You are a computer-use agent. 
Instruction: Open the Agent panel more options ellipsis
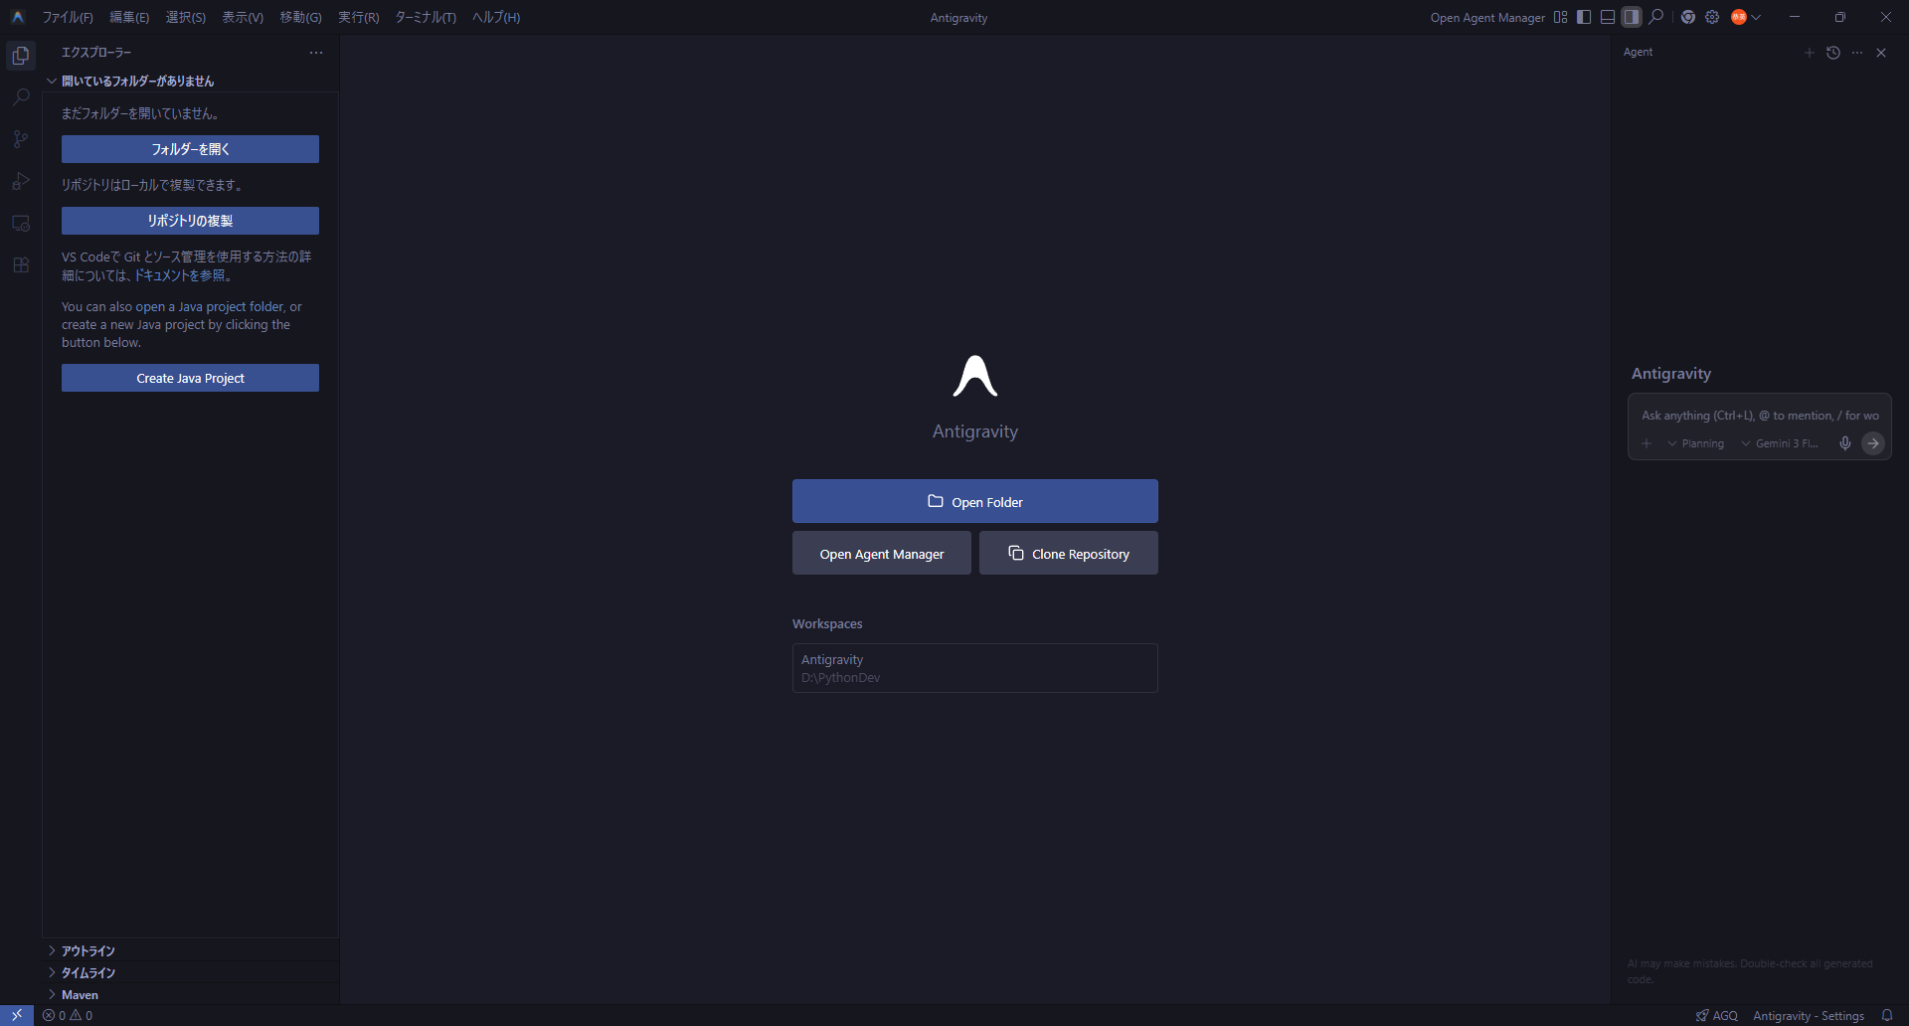click(1857, 53)
